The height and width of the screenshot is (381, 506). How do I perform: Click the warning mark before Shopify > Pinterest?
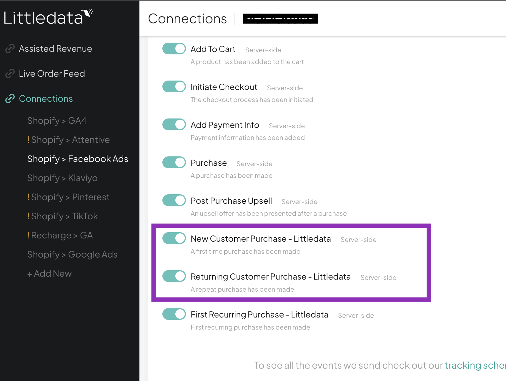28,197
